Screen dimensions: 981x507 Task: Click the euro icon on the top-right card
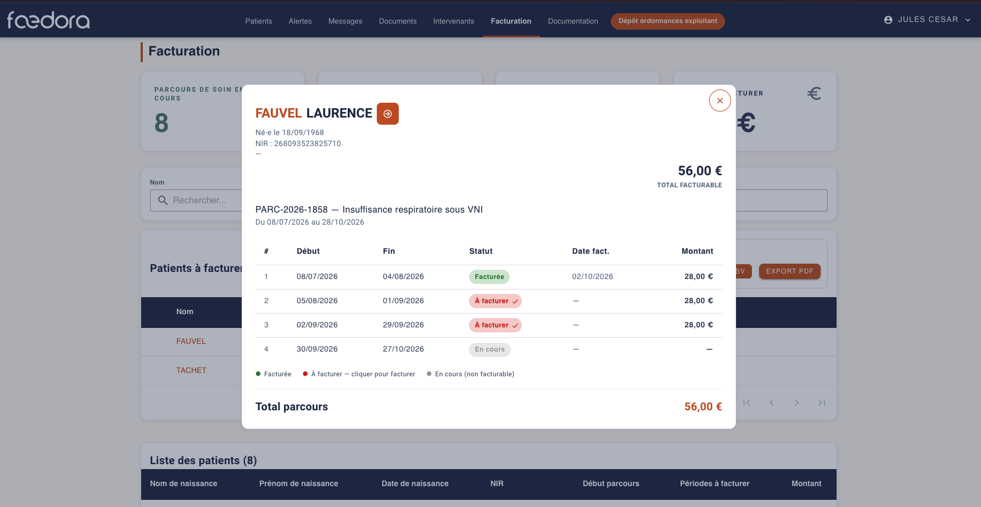tap(814, 94)
